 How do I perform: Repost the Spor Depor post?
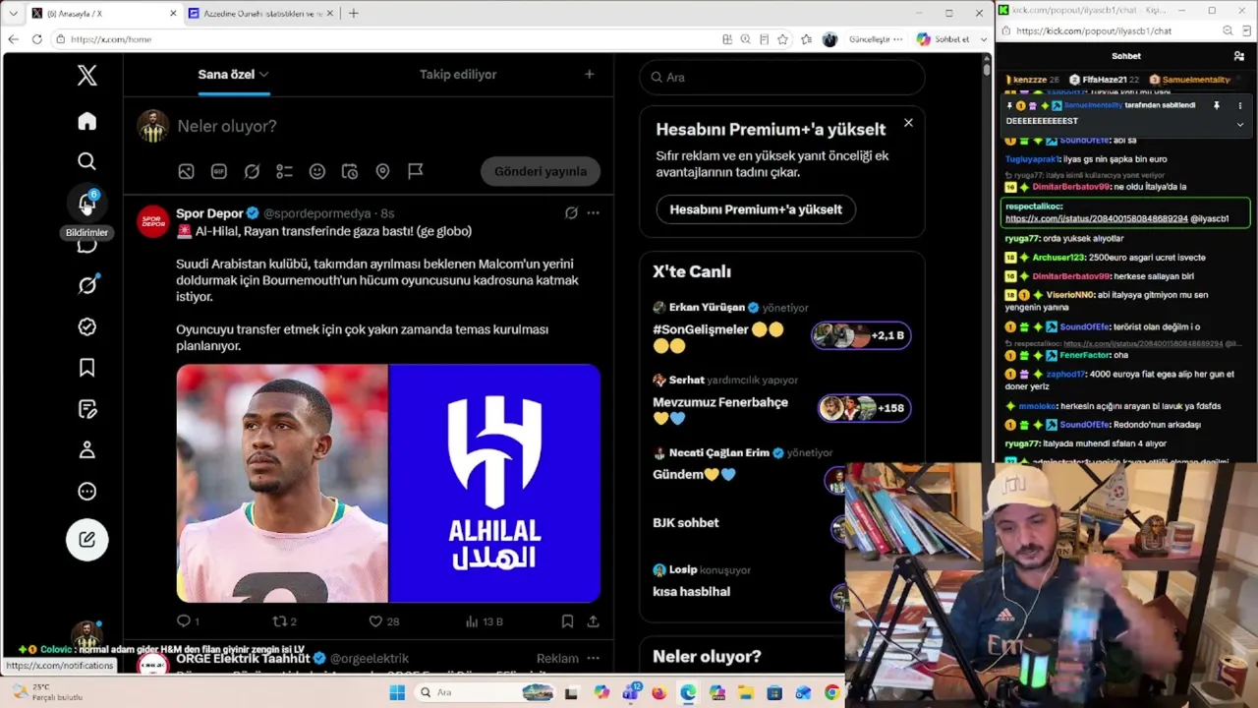click(x=284, y=621)
